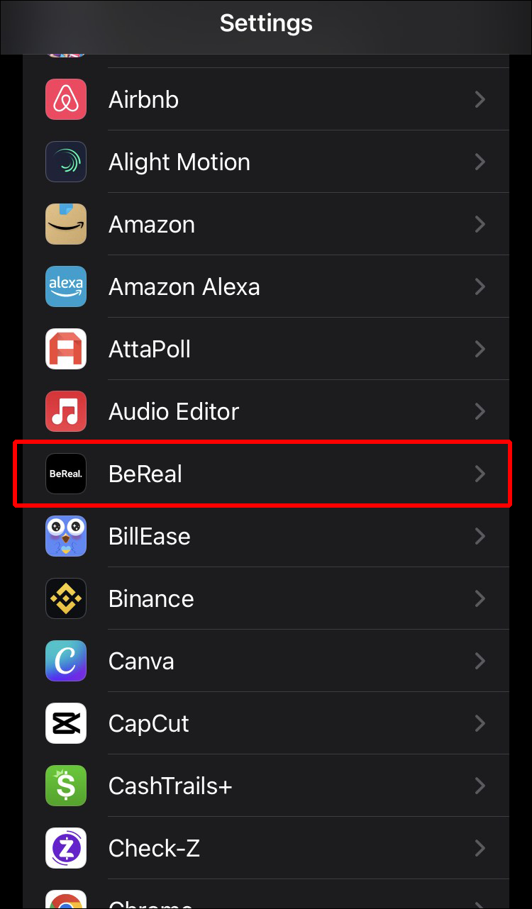Open Canva settings using the right chevron
532x909 pixels.
pyautogui.click(x=480, y=661)
